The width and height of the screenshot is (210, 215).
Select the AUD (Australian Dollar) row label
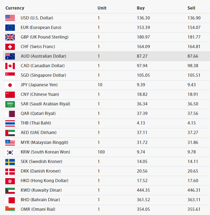(x=43, y=56)
